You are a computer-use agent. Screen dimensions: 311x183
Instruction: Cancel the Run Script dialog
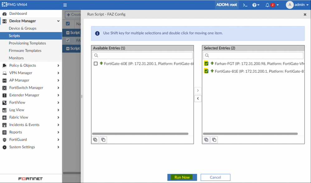click(x=215, y=177)
